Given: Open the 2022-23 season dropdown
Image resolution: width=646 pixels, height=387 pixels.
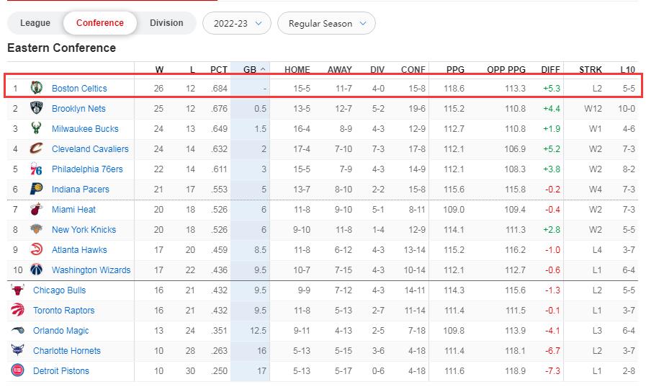Looking at the screenshot, I should click(x=237, y=23).
